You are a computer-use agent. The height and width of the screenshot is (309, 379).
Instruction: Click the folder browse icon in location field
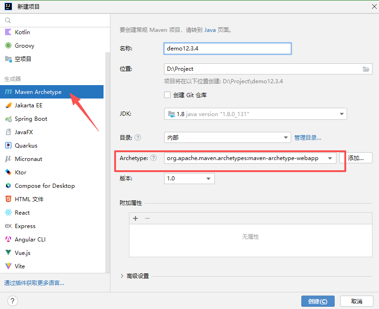coord(366,69)
